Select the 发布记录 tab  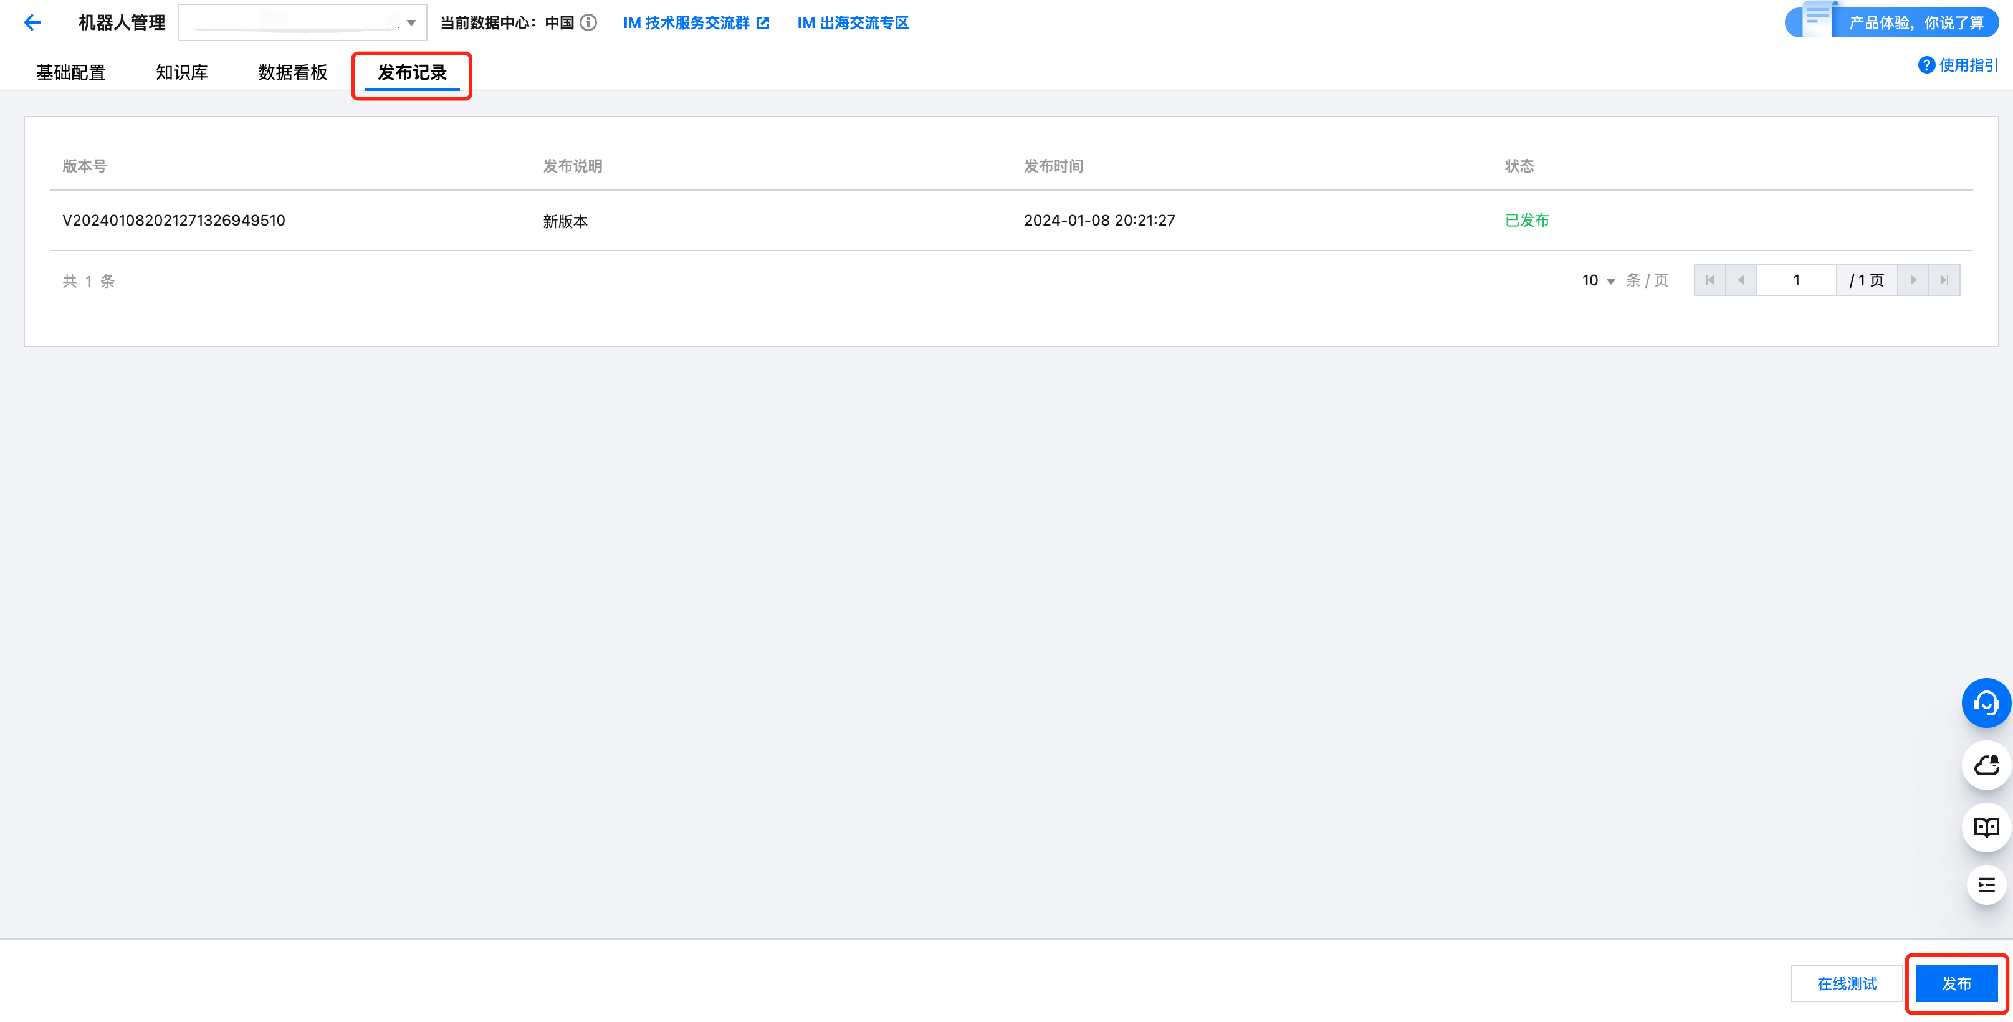click(412, 73)
